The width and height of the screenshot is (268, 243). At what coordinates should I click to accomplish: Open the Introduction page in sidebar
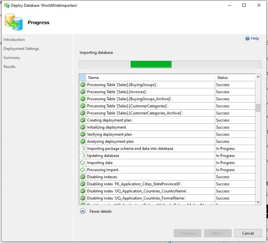point(14,40)
